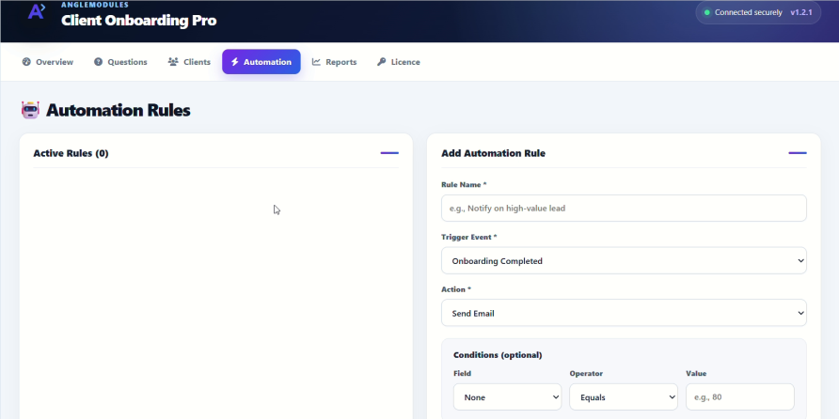Click the Trigger Event * field label

pyautogui.click(x=469, y=237)
